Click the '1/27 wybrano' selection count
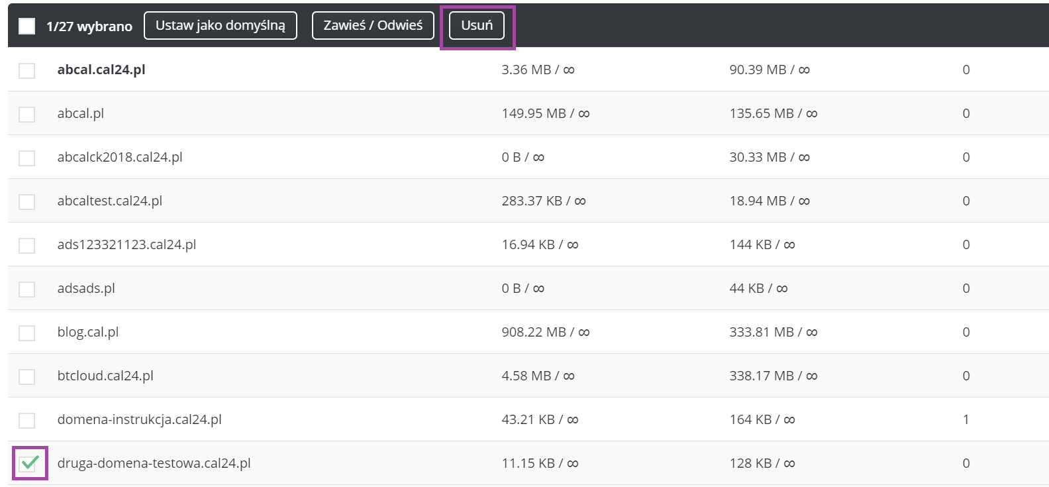This screenshot has height=487, width=1049. pos(89,27)
